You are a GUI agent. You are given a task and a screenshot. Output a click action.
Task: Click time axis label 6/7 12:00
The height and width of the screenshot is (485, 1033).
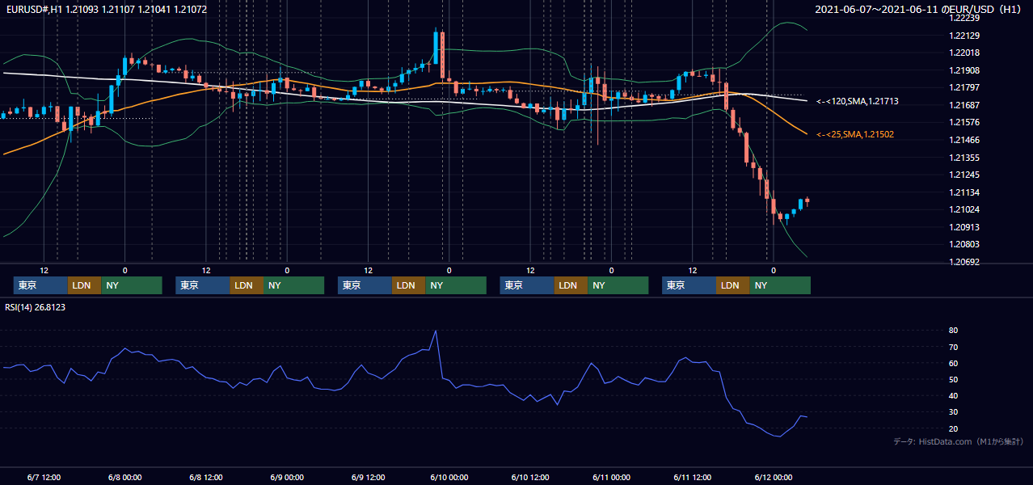pyautogui.click(x=44, y=477)
